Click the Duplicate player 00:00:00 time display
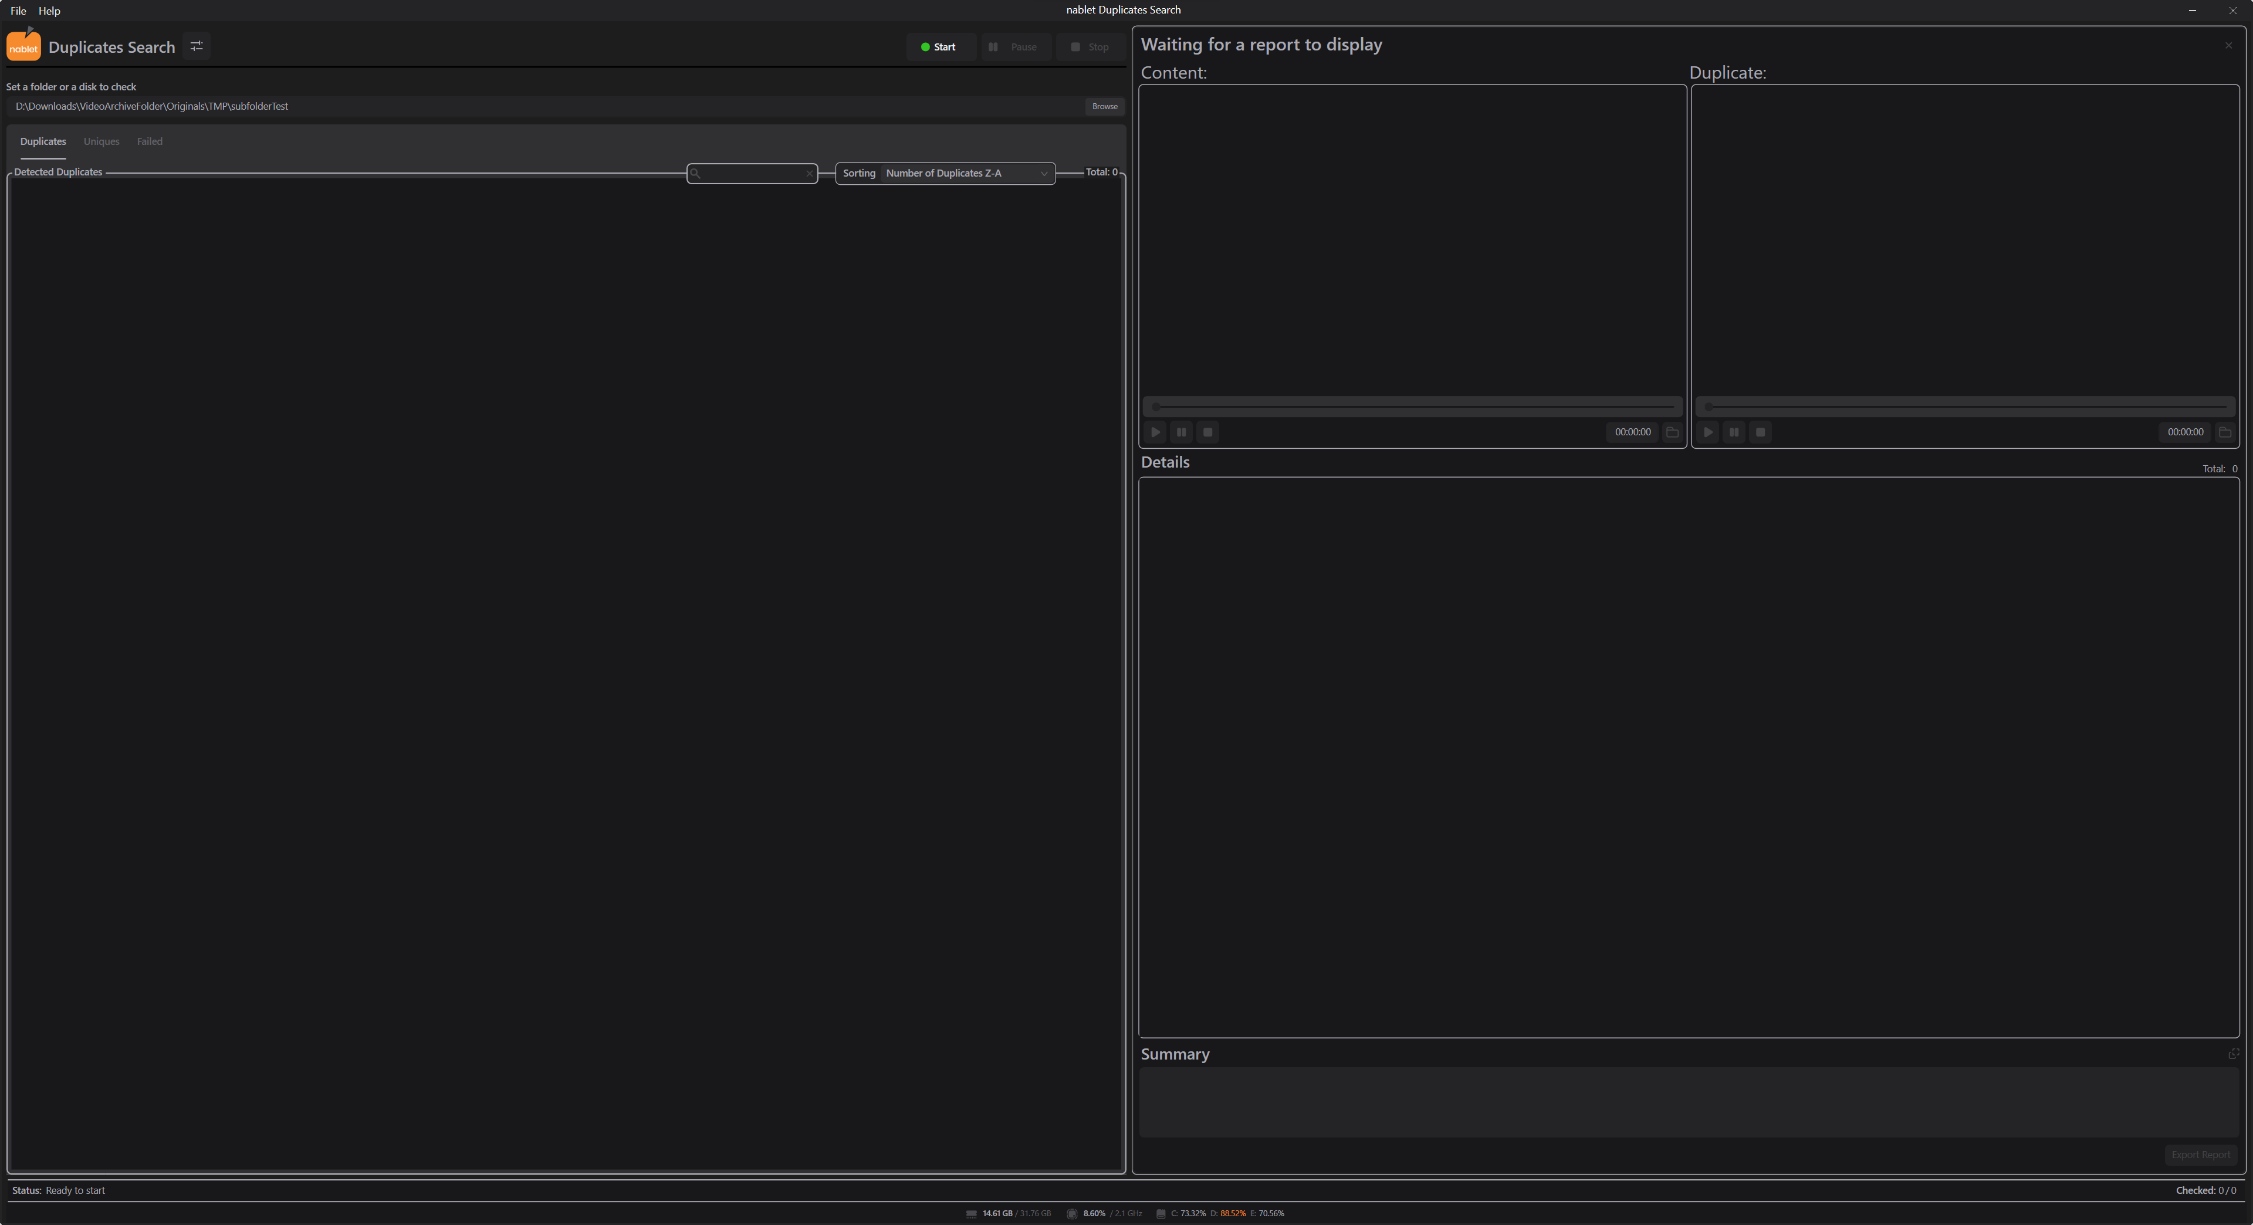The width and height of the screenshot is (2253, 1225). 2186,432
